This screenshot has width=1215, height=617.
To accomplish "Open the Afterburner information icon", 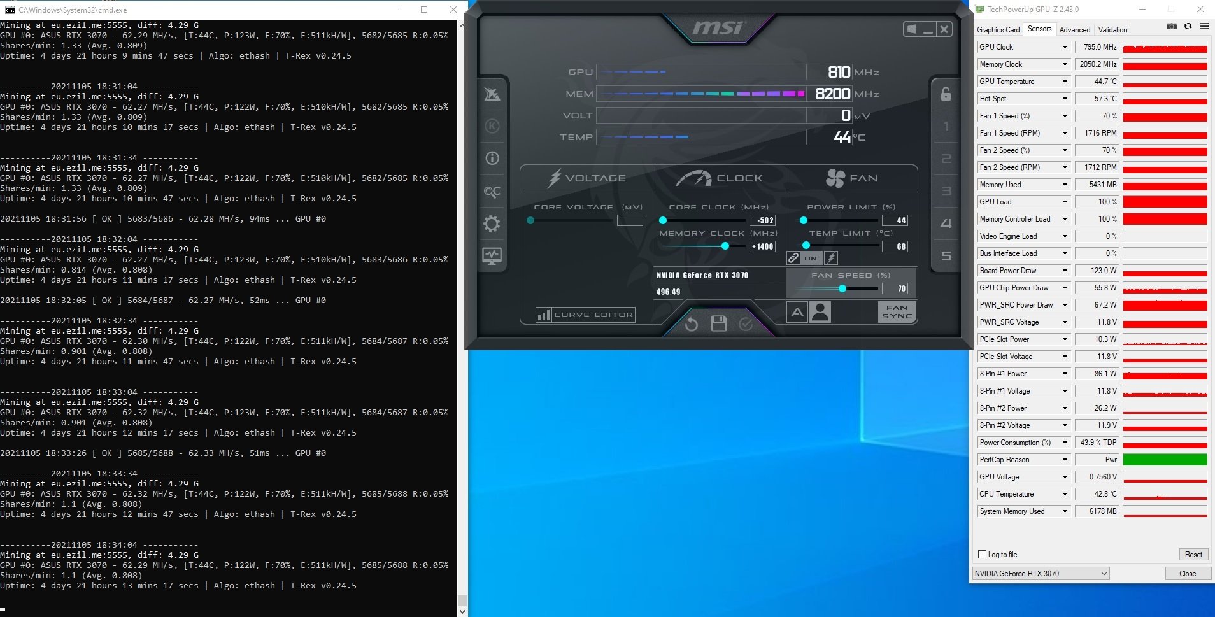I will (x=492, y=158).
